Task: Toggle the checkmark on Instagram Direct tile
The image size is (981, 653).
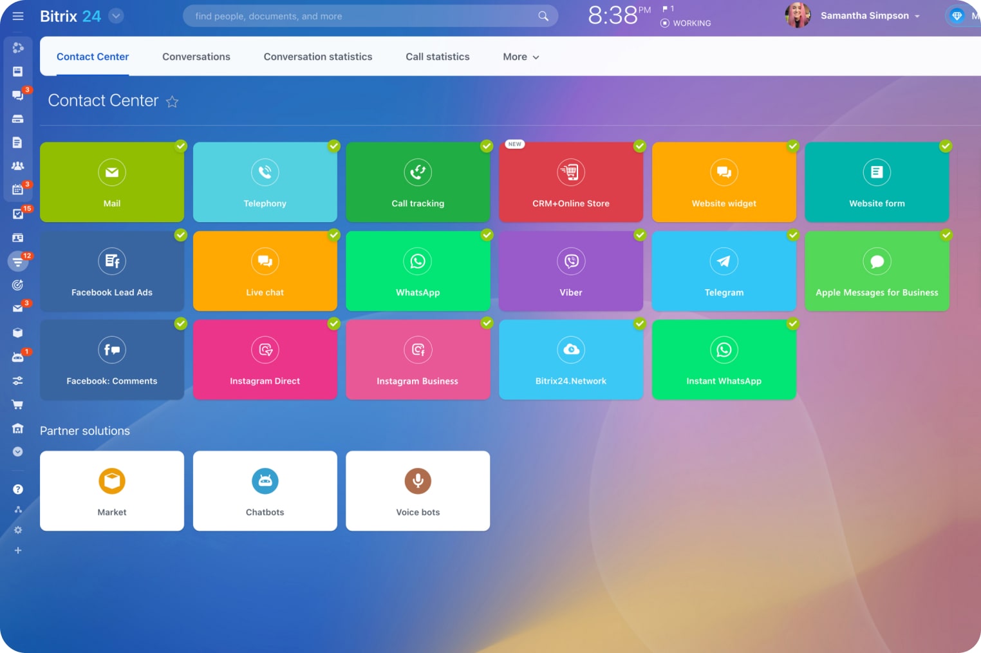Action: [333, 323]
